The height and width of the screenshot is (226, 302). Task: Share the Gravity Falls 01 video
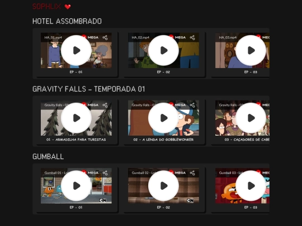[105, 105]
